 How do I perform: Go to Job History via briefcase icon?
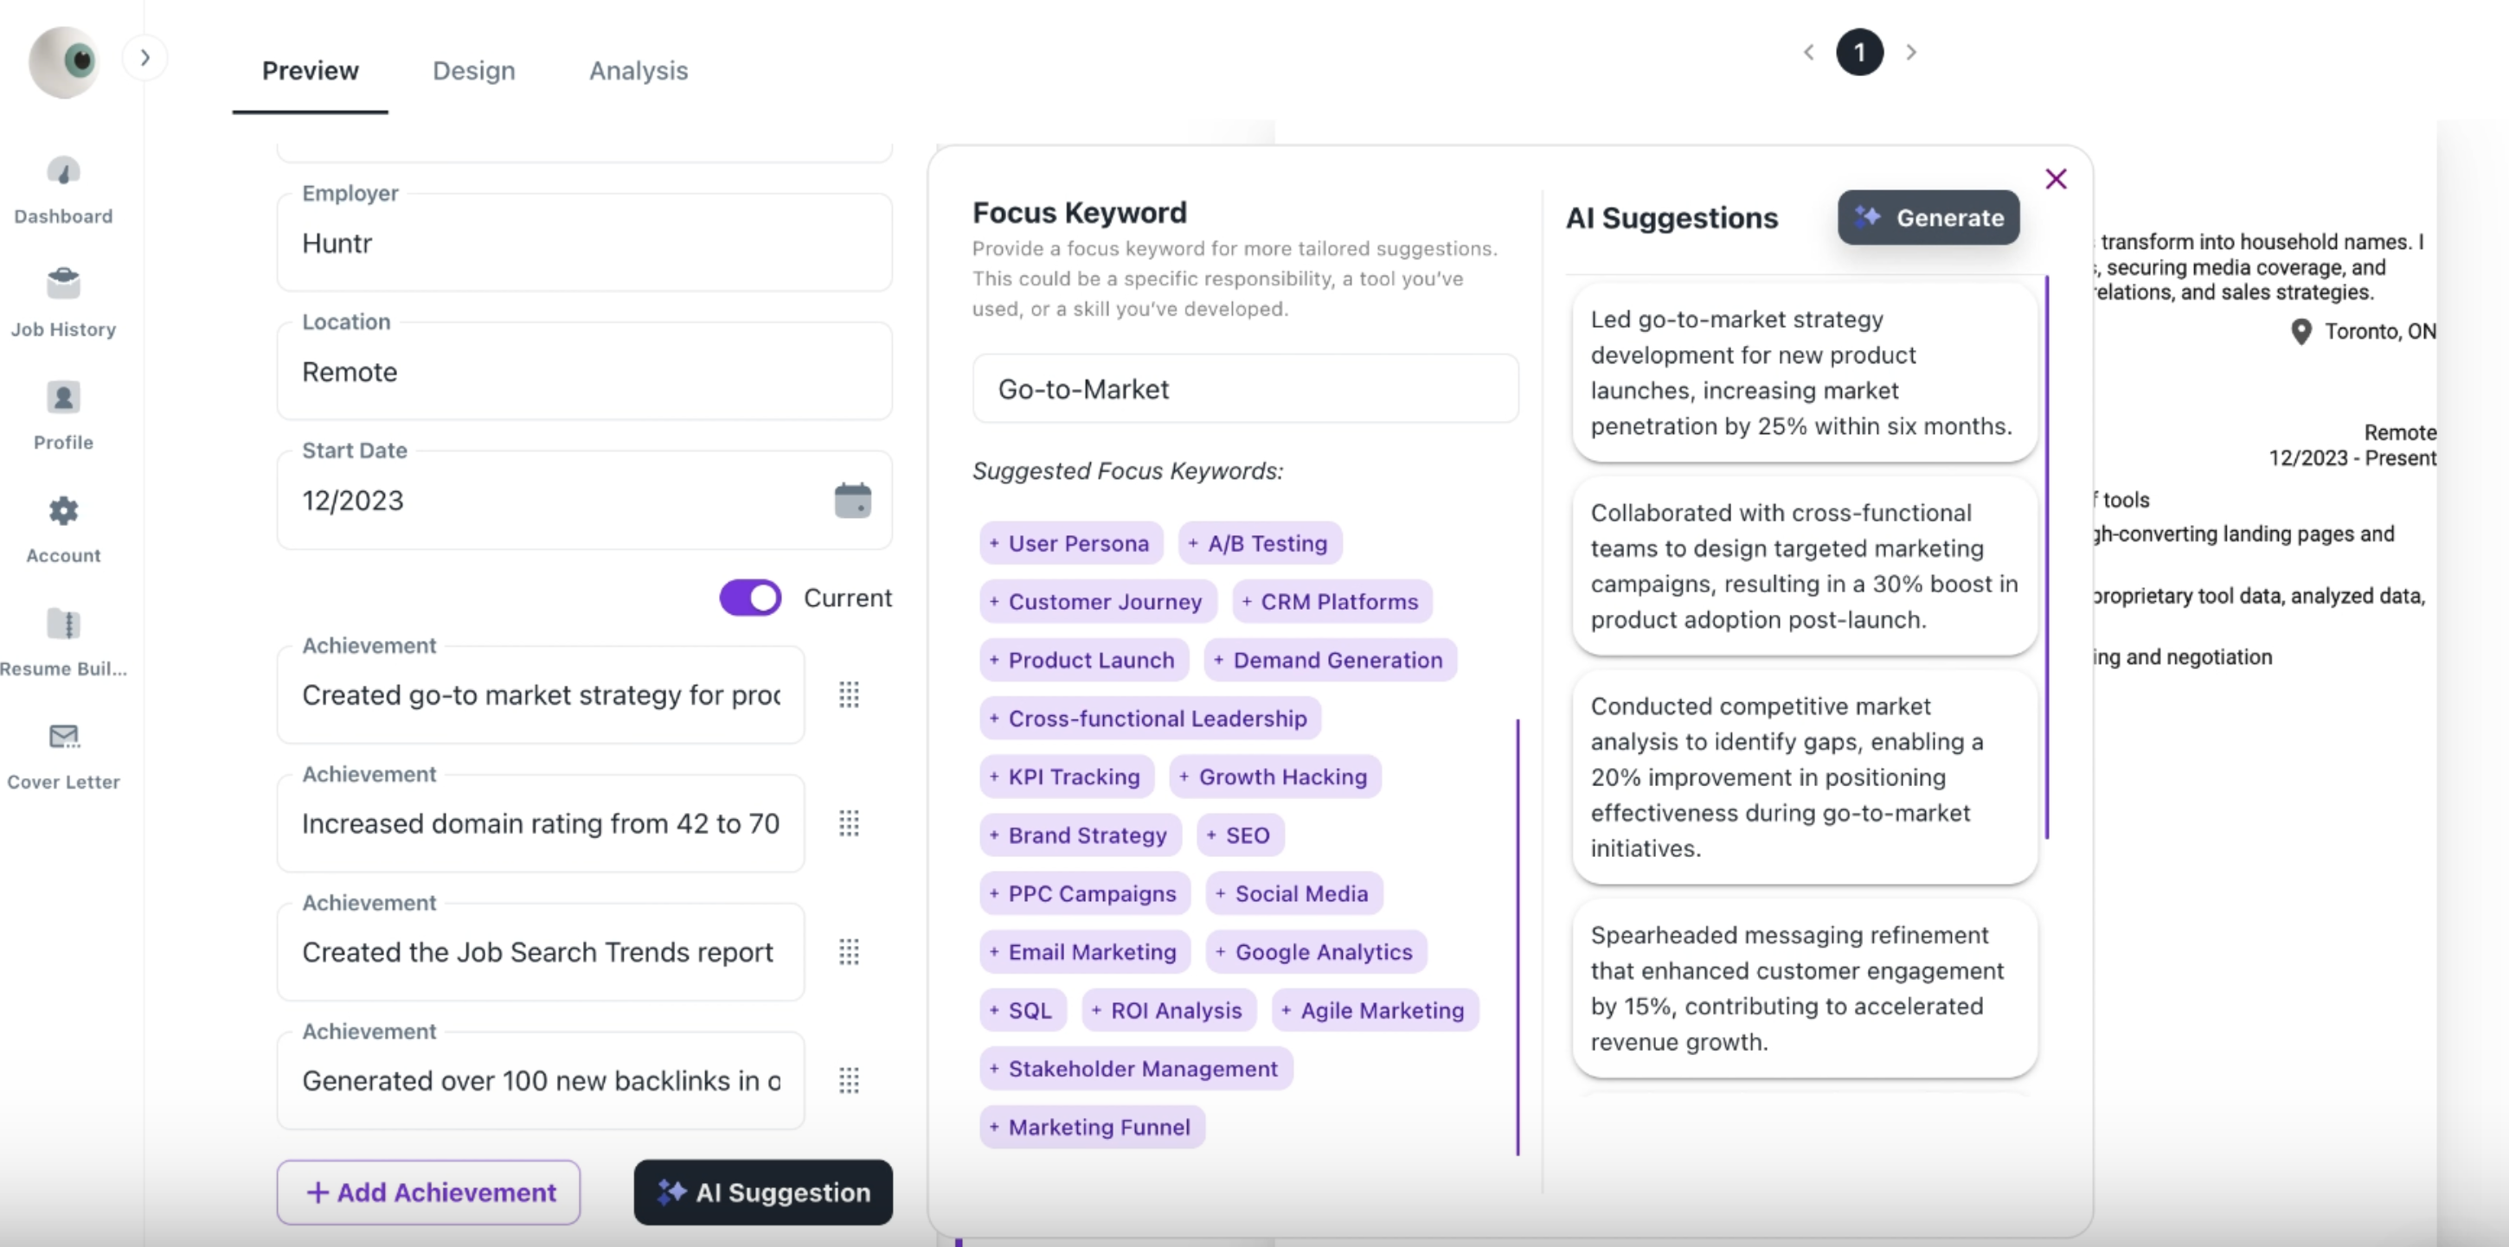pos(63,285)
